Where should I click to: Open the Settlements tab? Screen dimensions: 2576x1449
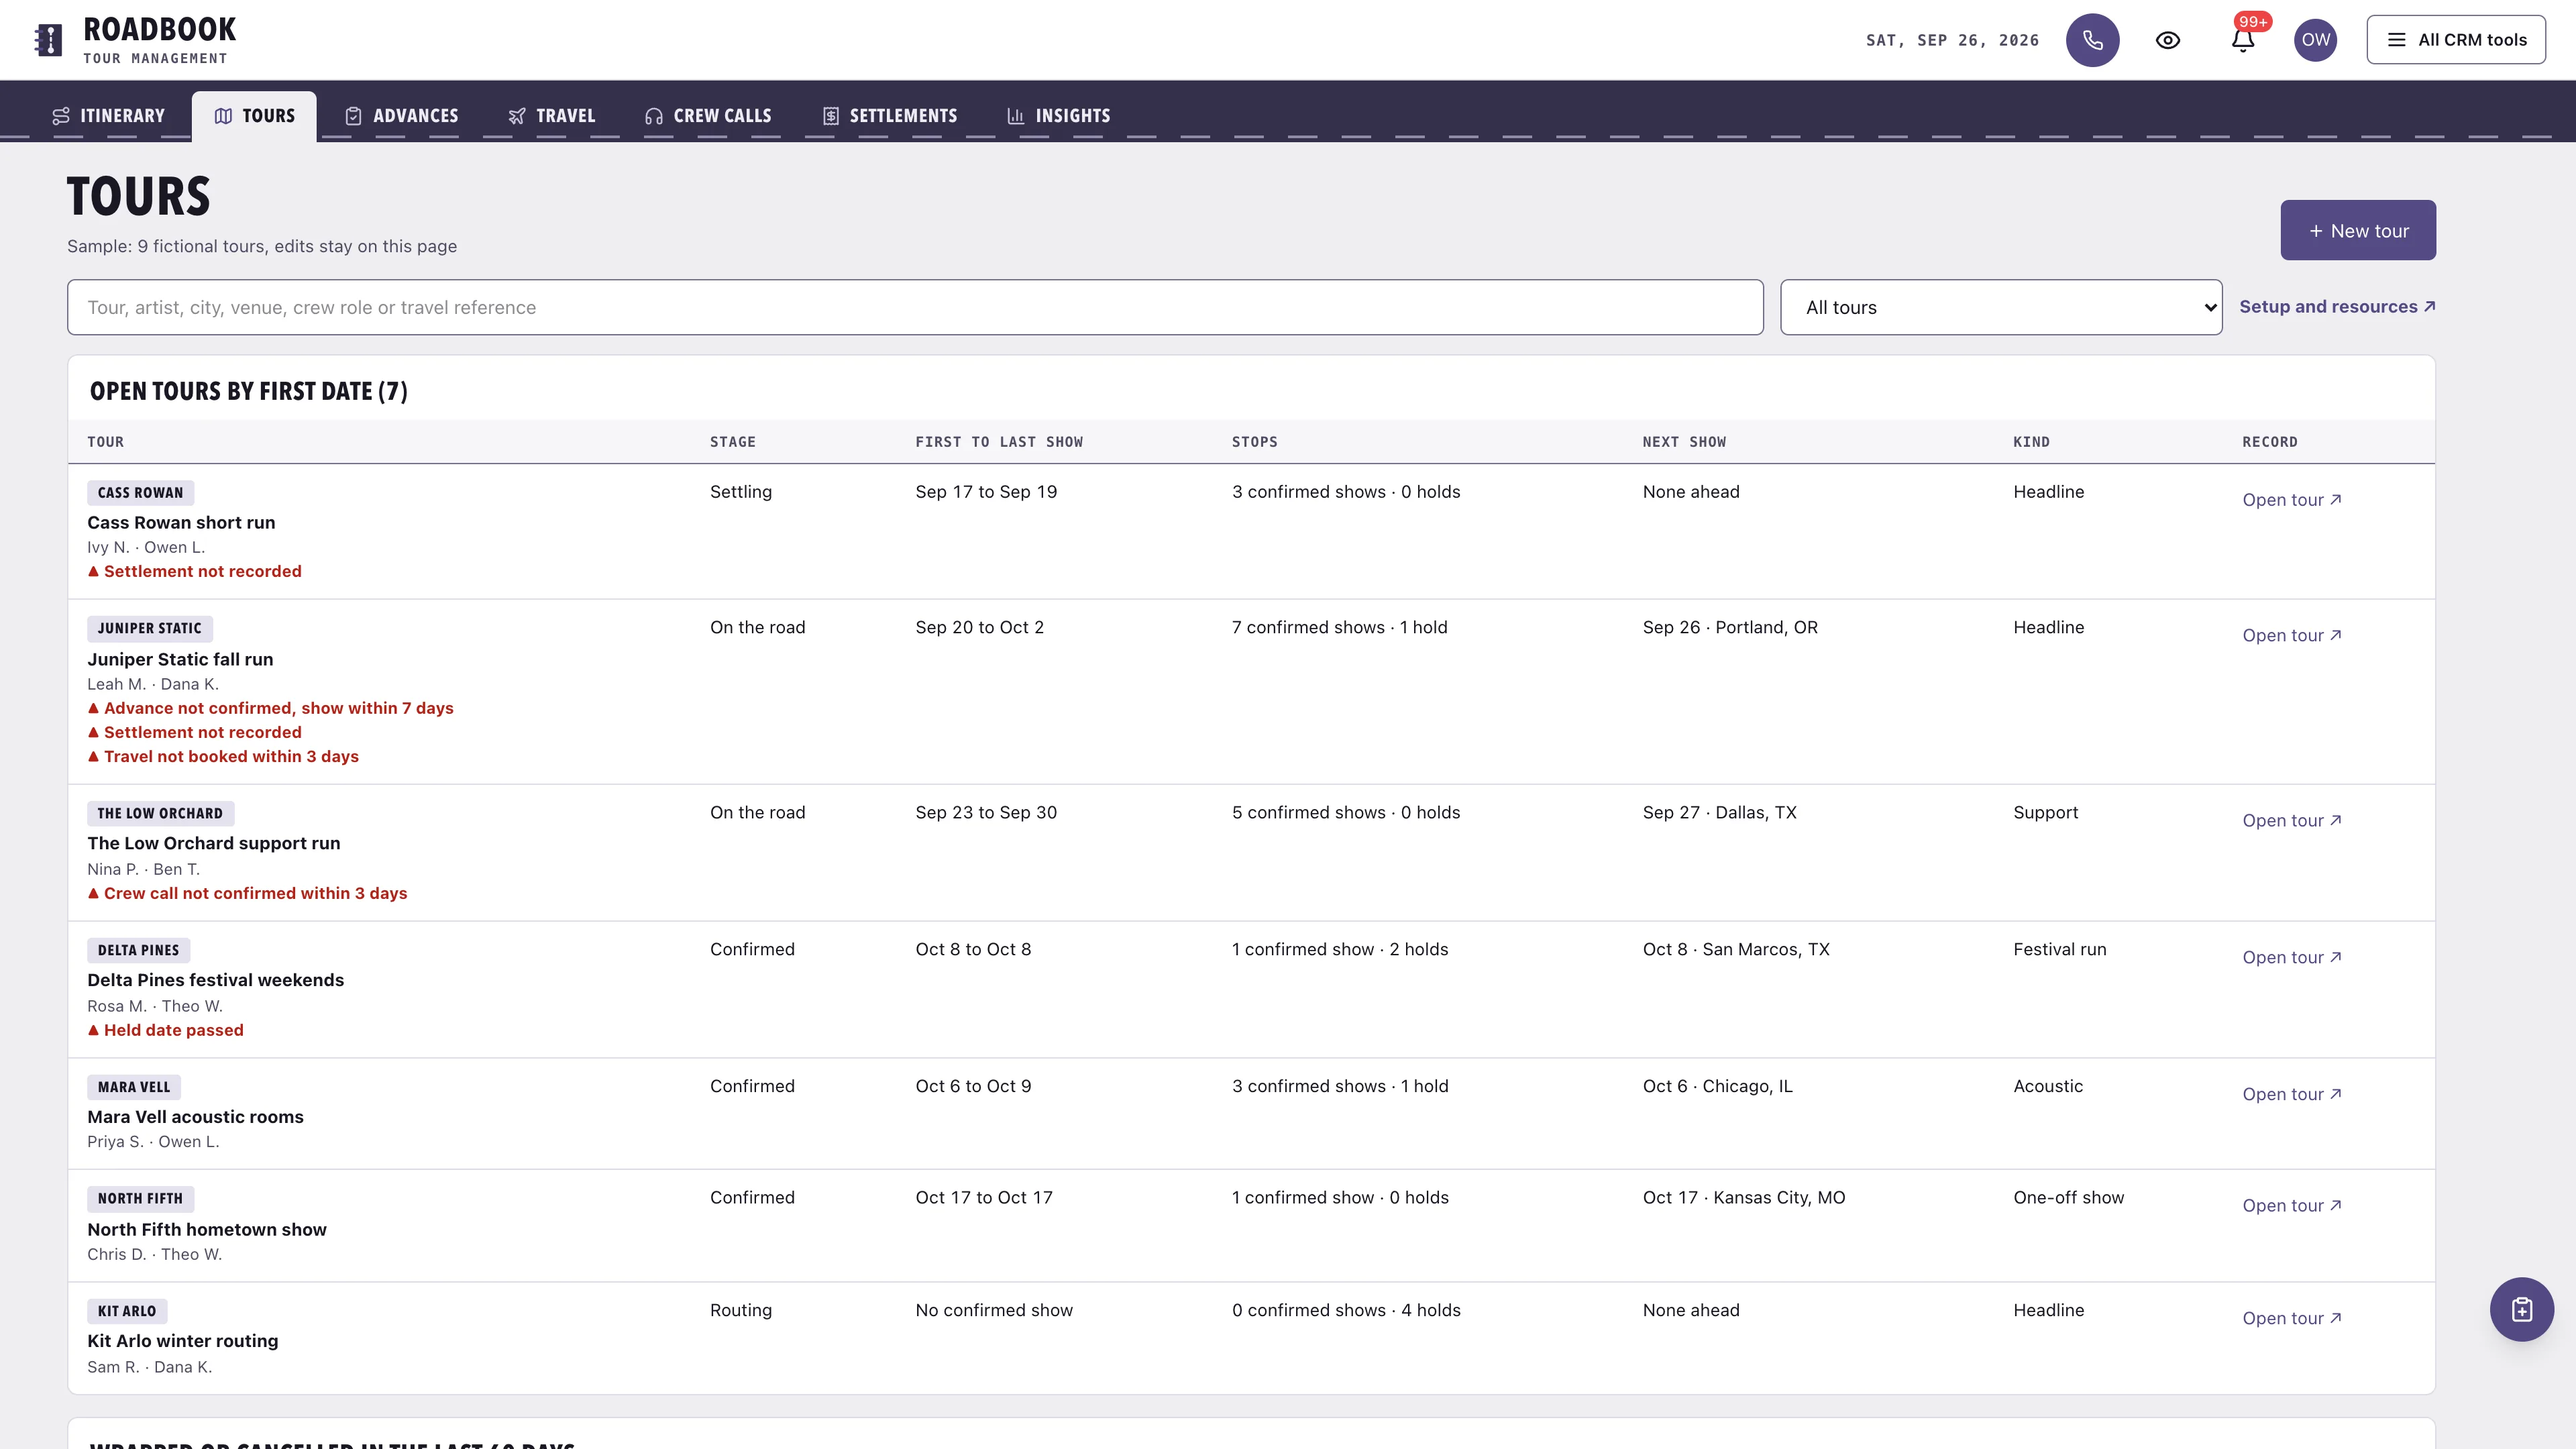click(889, 116)
